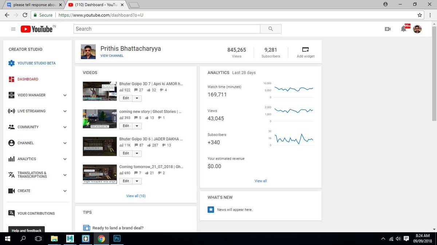Screen dimensions: 437x245
Task: Open the Windows Start menu
Action: pos(8,238)
